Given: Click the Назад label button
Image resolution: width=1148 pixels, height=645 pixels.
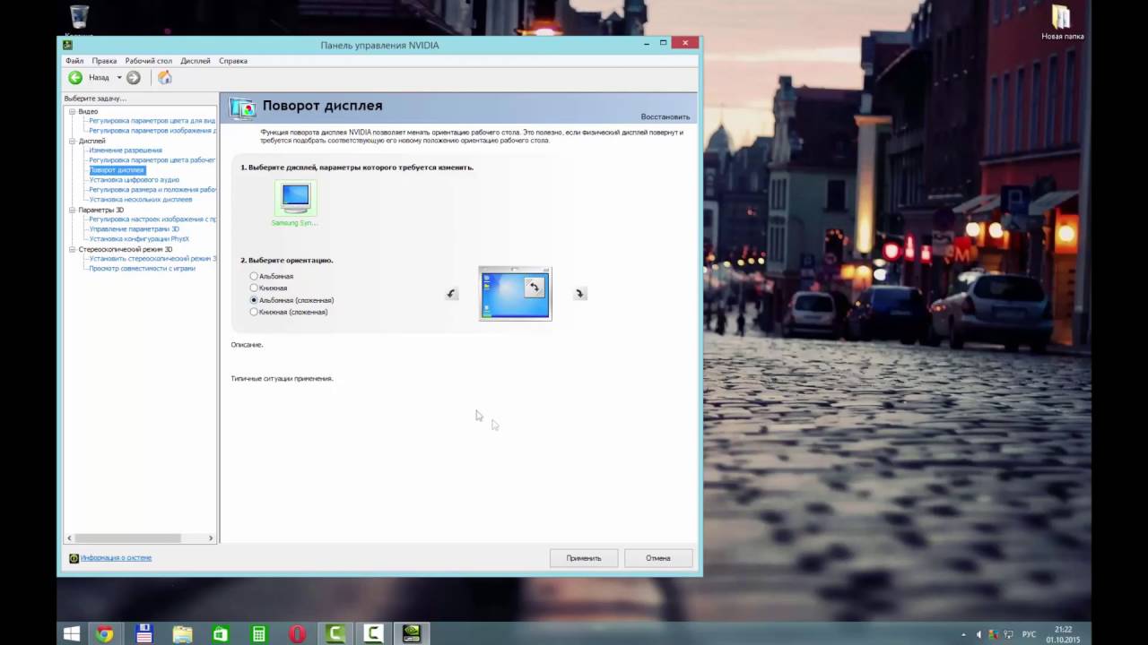Looking at the screenshot, I should [x=99, y=78].
